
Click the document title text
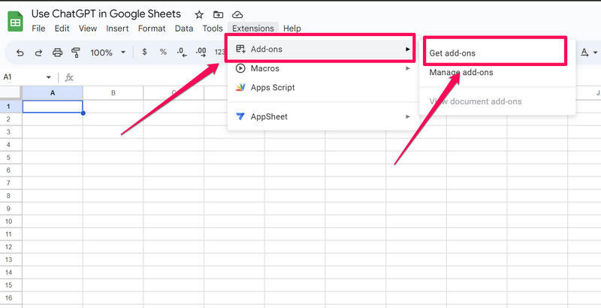106,14
